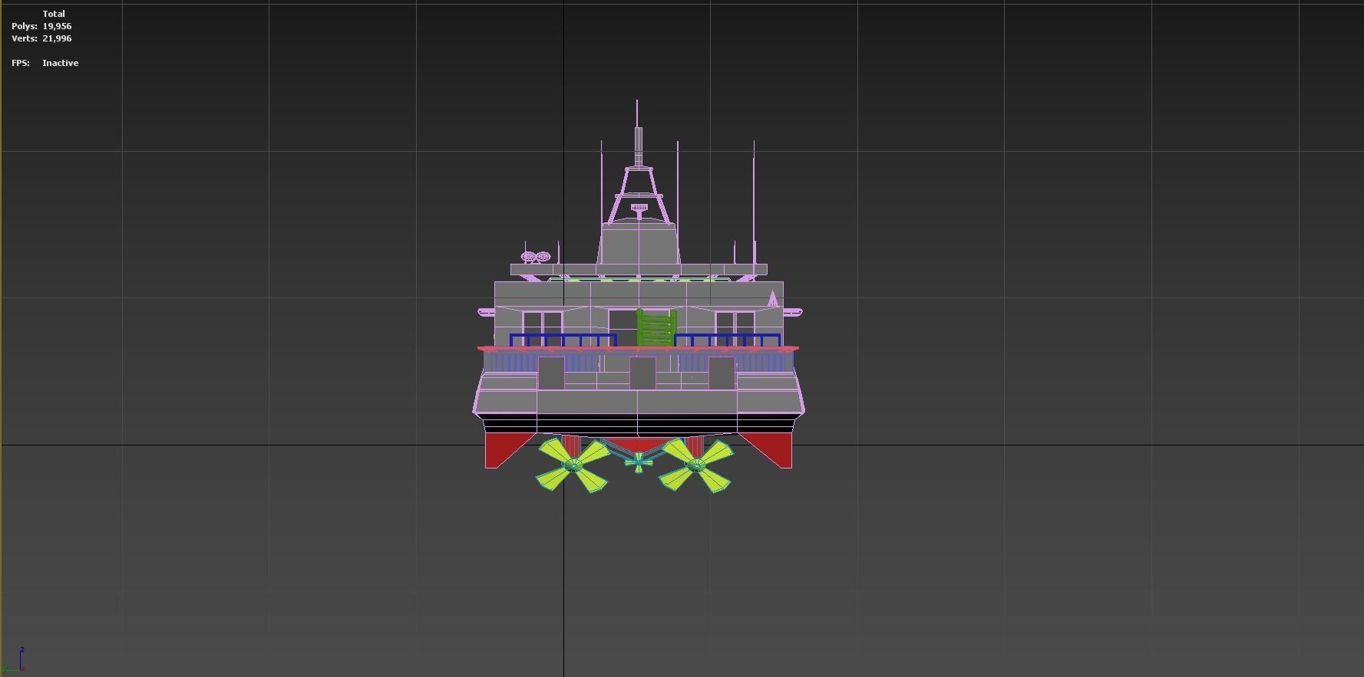Select the left dark blue deck railing

[563, 340]
